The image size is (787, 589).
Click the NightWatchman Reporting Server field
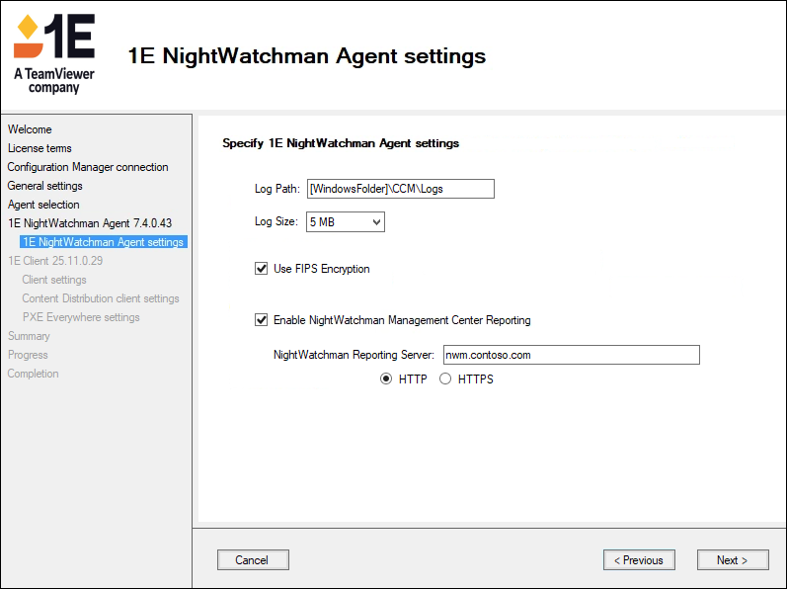[570, 355]
